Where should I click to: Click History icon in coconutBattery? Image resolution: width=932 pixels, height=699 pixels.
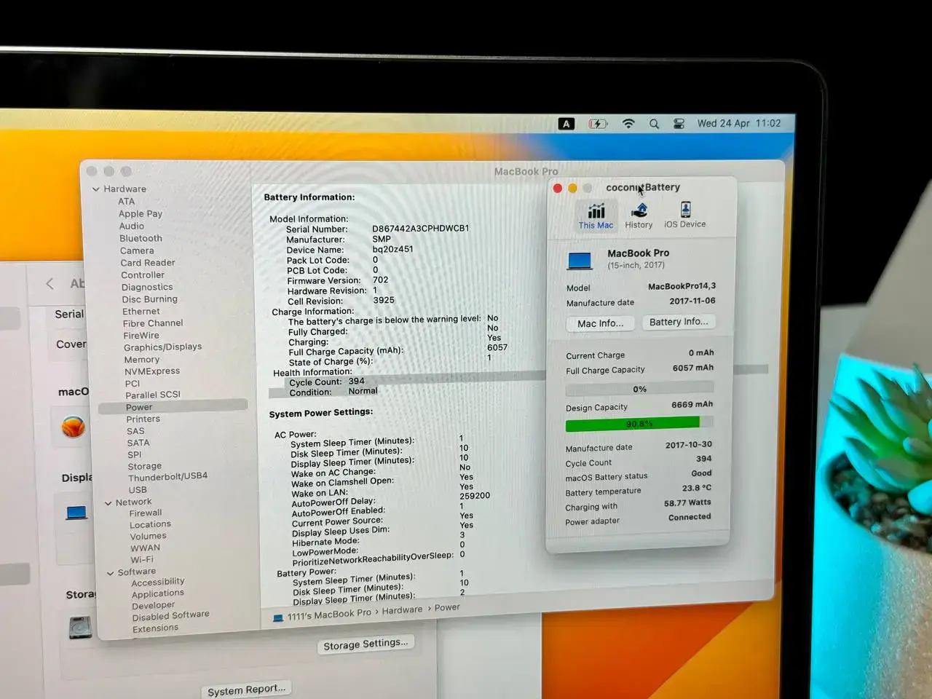tap(639, 210)
